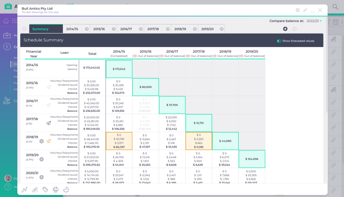Select the highlighted $44,080 balance cell
This screenshot has height=197, width=344.
coord(225,141)
